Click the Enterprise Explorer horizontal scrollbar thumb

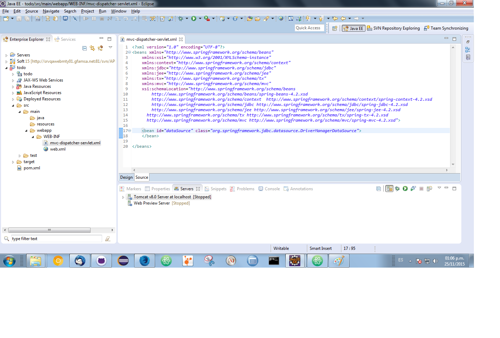point(49,230)
